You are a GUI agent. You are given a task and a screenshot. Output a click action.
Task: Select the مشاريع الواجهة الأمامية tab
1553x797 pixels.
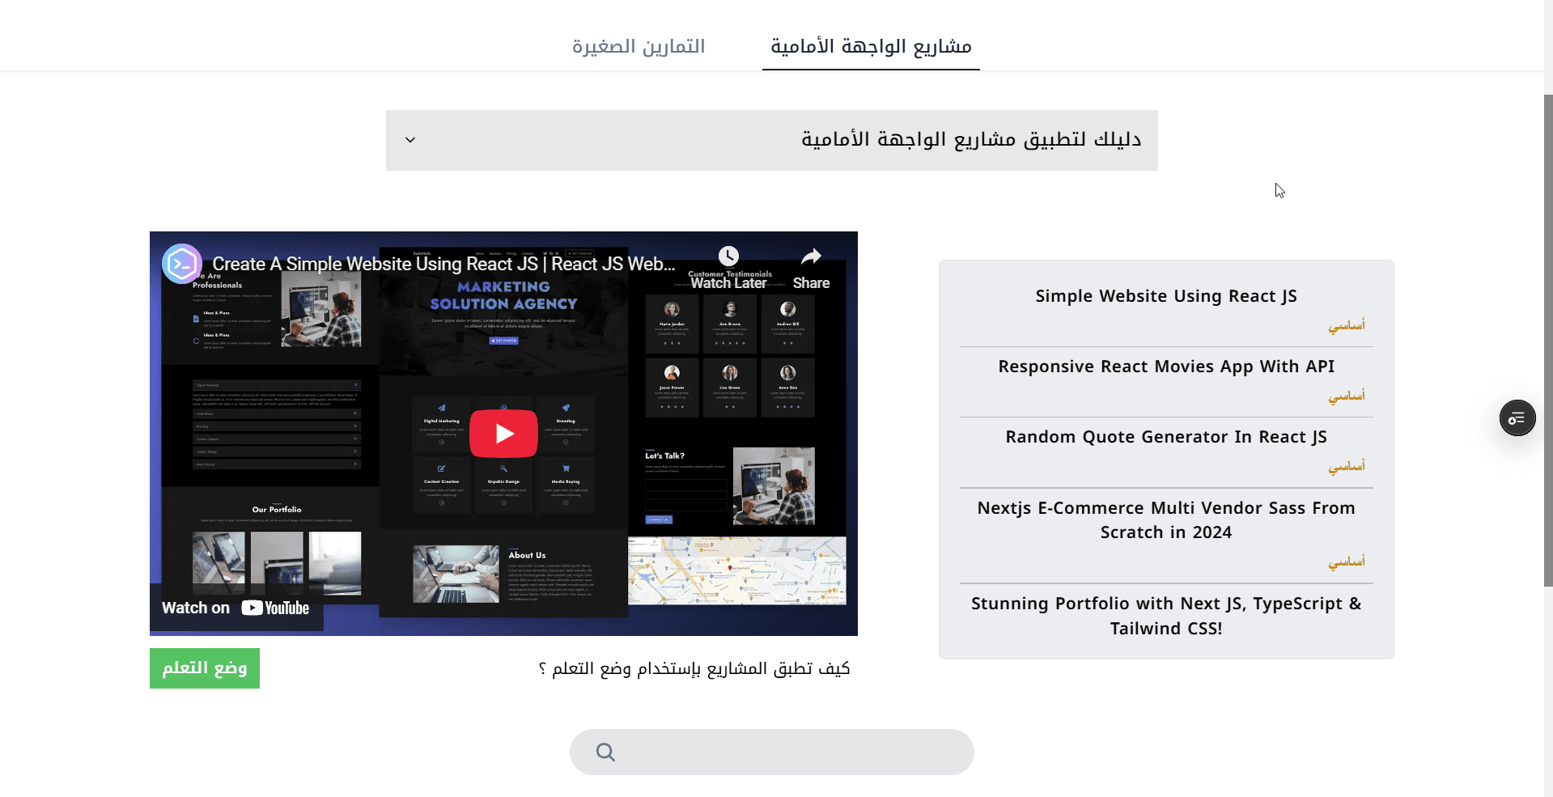pos(871,47)
